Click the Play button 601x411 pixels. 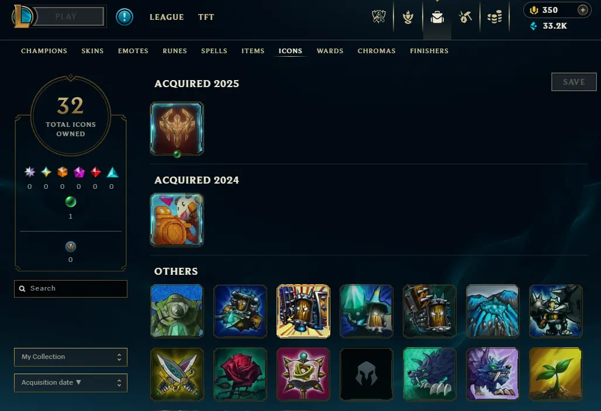click(66, 16)
